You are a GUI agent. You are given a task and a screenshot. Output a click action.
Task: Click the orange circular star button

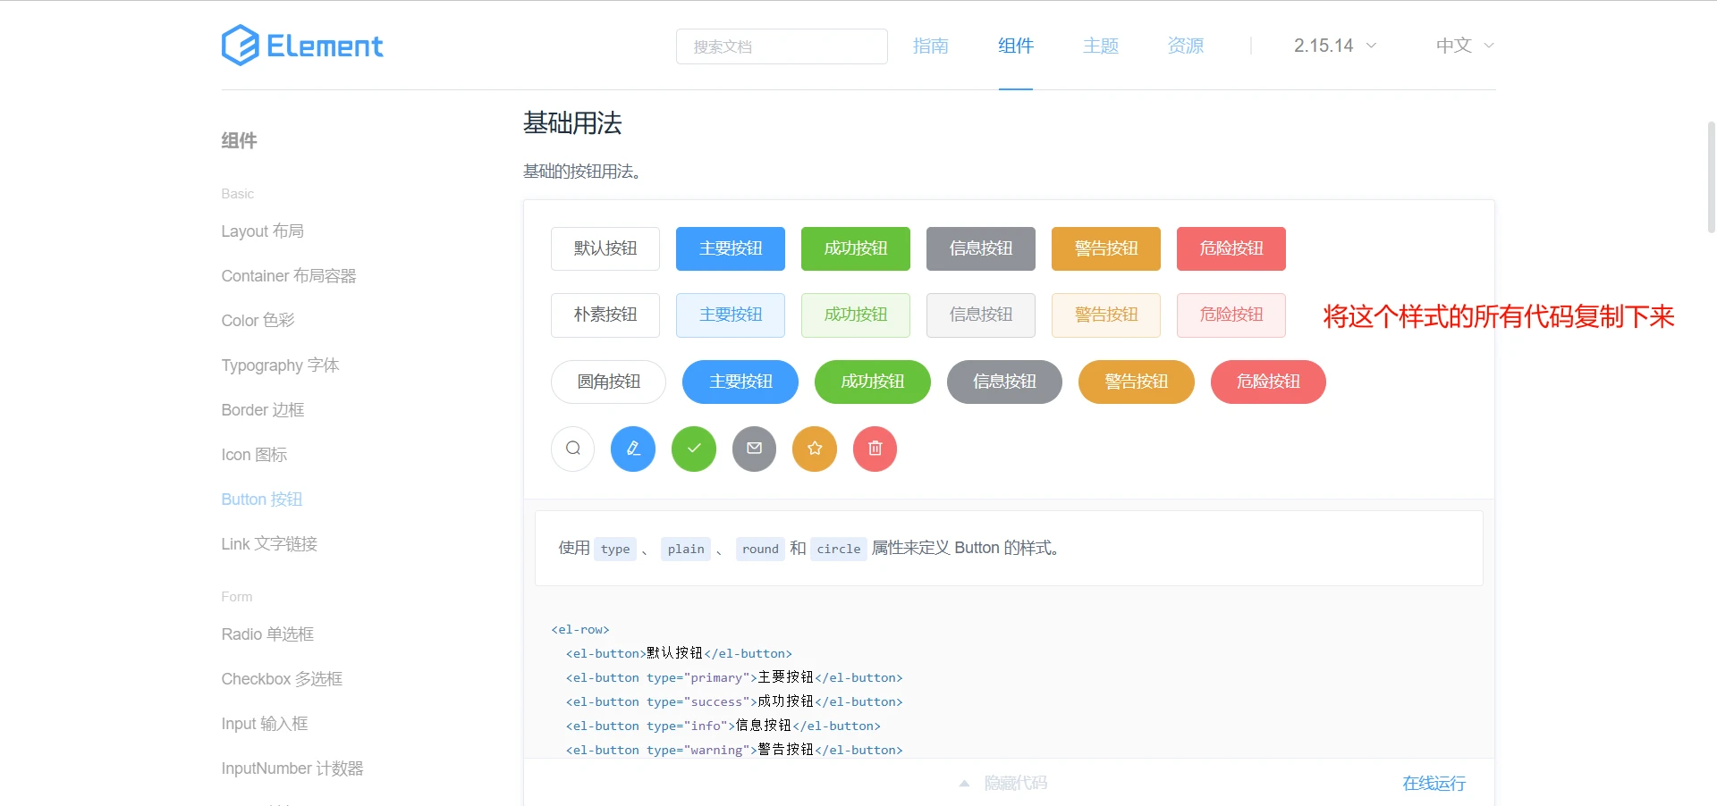(815, 449)
